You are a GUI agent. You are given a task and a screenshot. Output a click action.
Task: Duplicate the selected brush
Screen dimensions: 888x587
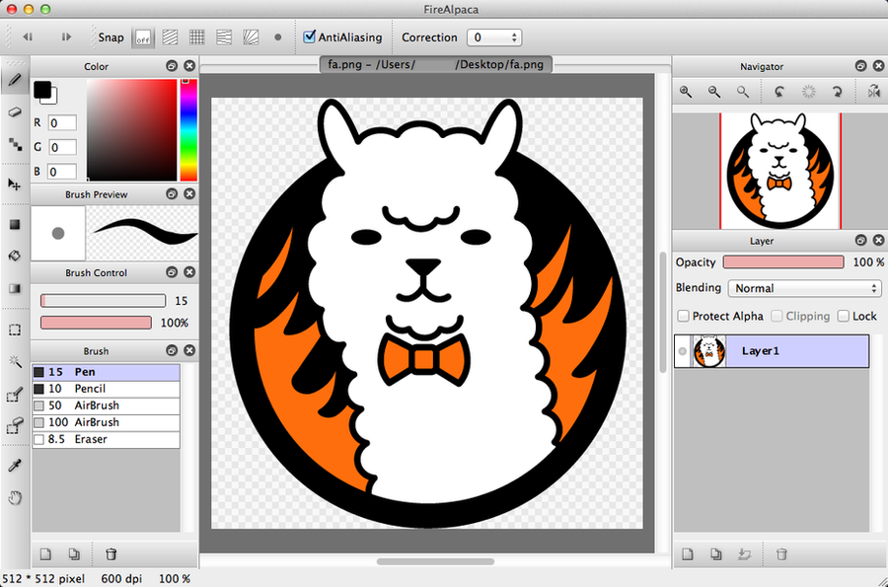74,554
